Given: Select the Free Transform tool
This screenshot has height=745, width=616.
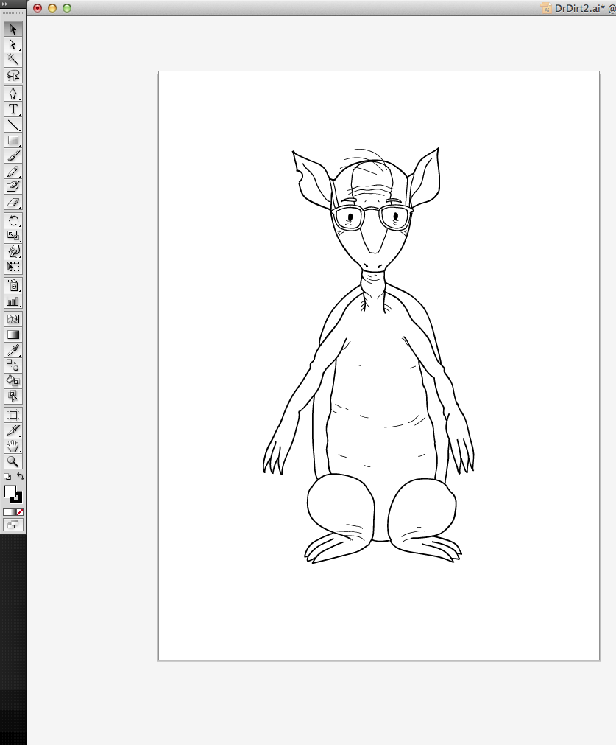Looking at the screenshot, I should (13, 267).
